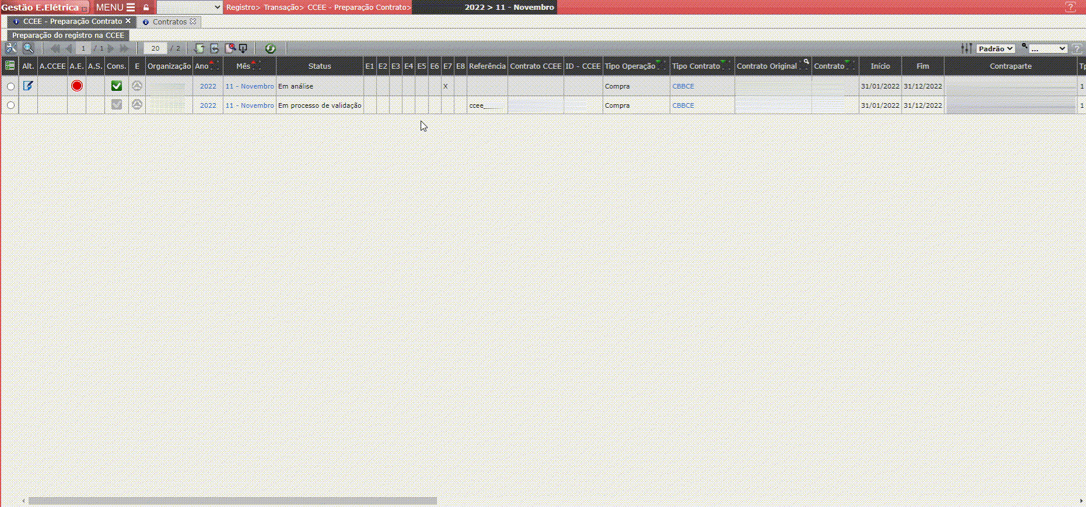Click the column list icon in table header
This screenshot has height=507, width=1086.
10,66
